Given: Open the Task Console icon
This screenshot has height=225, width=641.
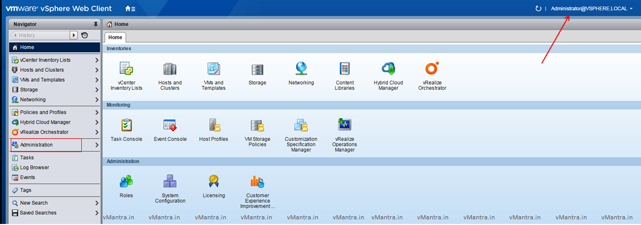Looking at the screenshot, I should (x=126, y=125).
